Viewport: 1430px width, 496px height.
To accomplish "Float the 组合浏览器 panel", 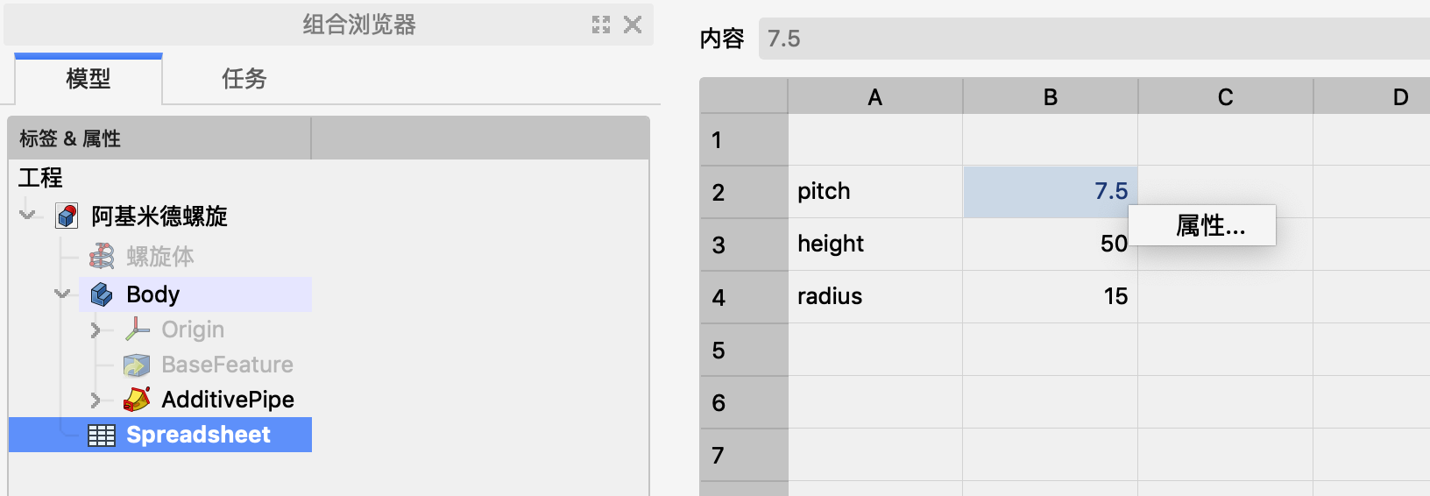I will [601, 25].
